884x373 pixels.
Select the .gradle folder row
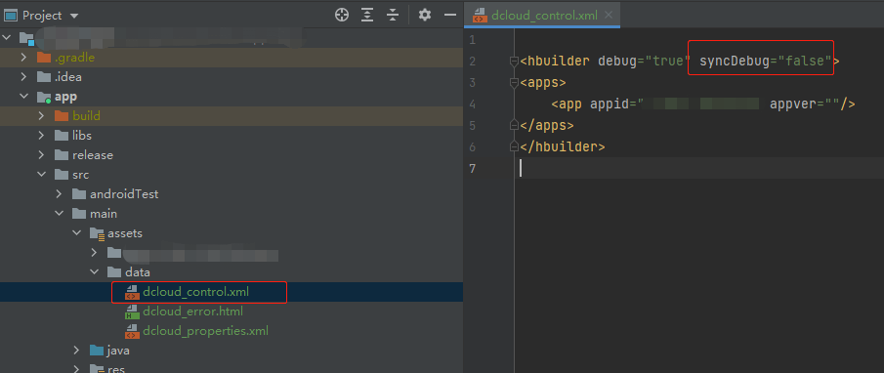(x=232, y=58)
